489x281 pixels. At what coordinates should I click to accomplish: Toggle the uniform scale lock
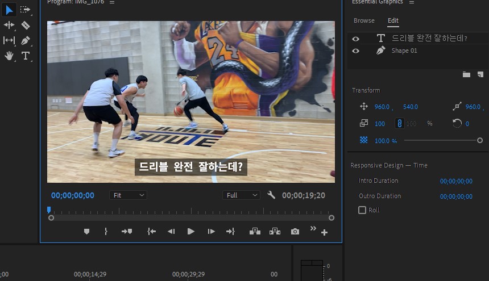pyautogui.click(x=399, y=123)
